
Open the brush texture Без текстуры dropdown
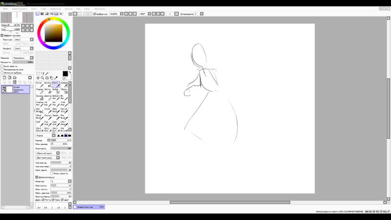[x=47, y=157]
